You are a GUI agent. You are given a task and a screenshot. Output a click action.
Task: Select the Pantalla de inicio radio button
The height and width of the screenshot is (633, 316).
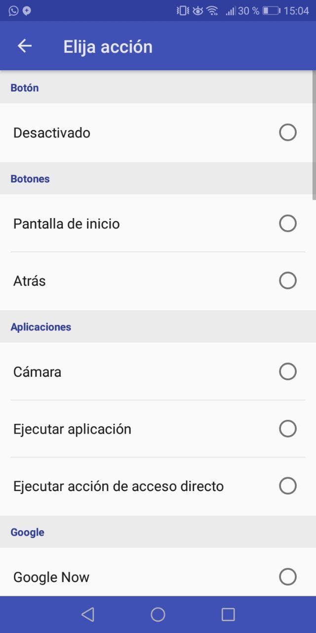[x=288, y=224]
